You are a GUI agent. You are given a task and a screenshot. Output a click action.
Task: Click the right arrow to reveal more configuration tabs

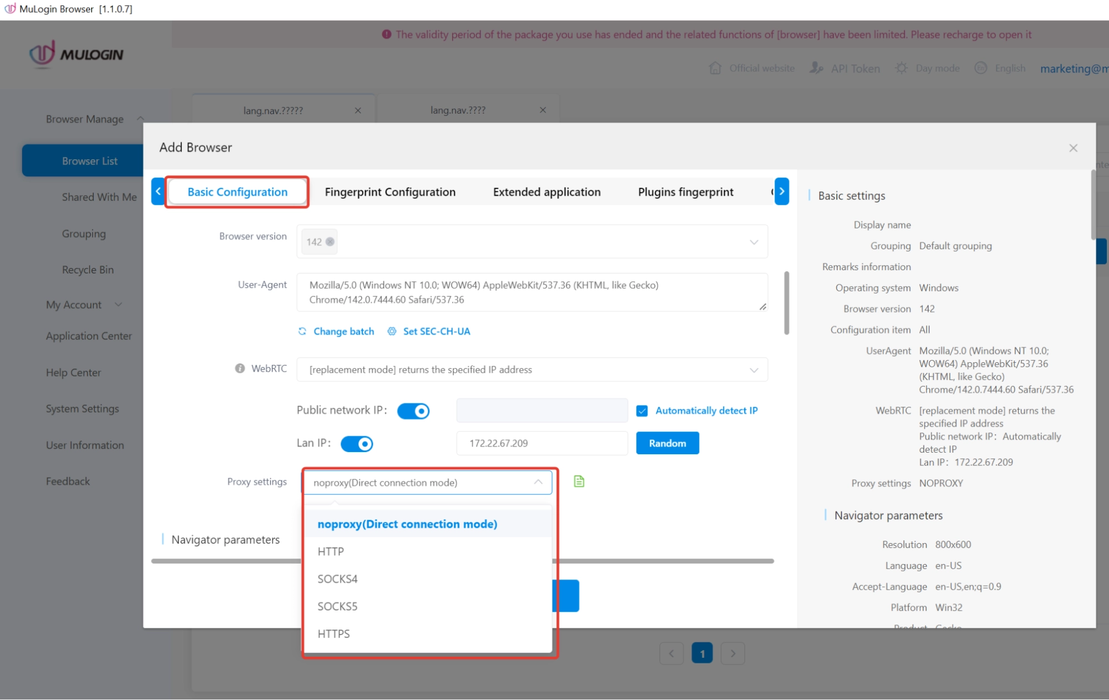(x=781, y=191)
